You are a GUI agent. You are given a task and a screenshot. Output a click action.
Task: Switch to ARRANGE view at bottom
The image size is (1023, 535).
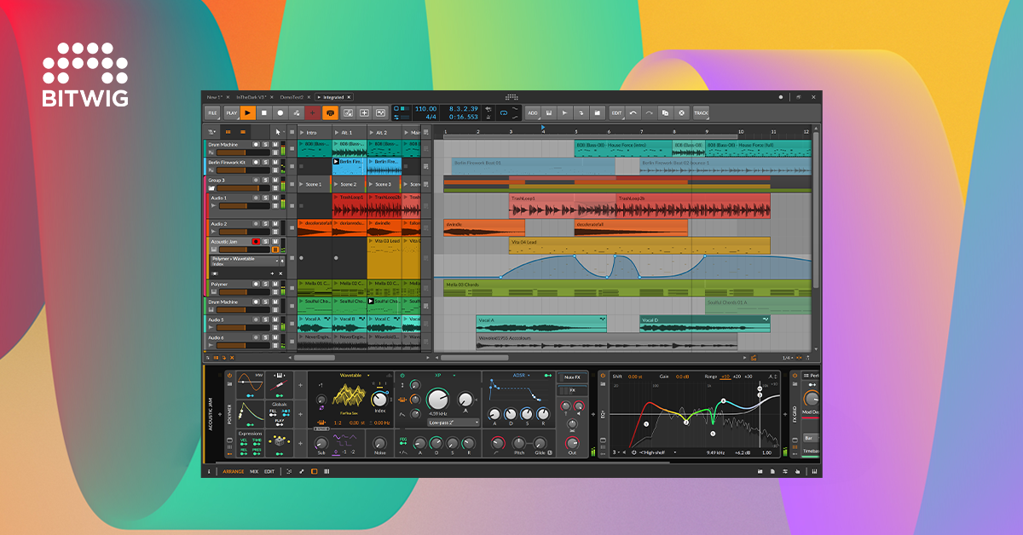click(x=233, y=471)
